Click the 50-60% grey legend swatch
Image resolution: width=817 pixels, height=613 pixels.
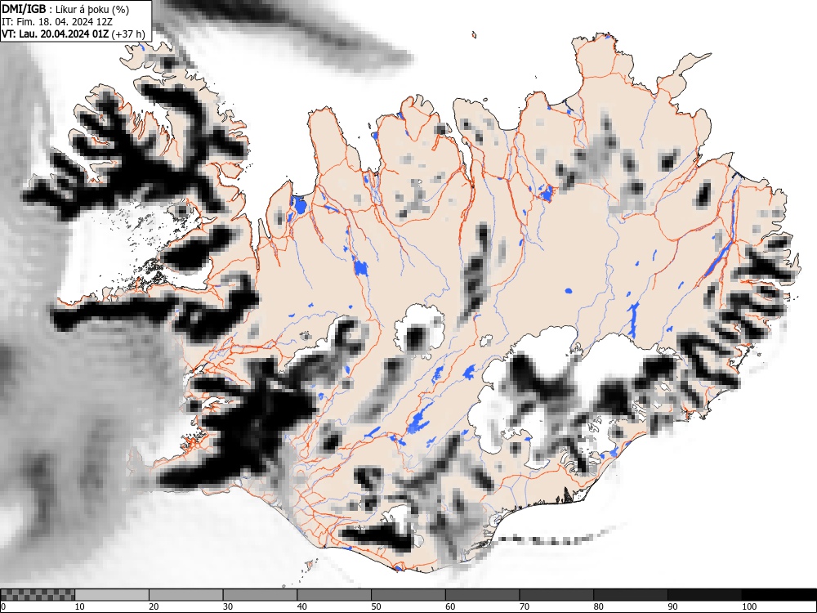pos(408,595)
